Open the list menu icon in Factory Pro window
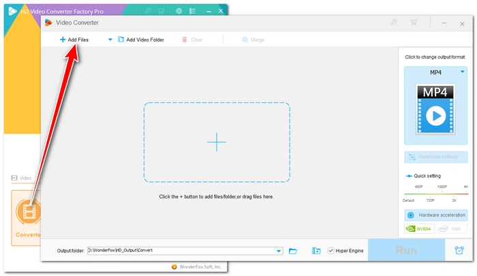This screenshot has width=477, height=276. click(192, 12)
